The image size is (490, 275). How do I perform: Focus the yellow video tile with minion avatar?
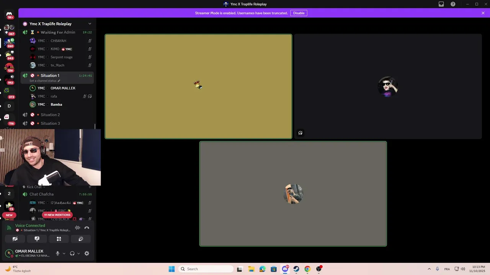click(198, 86)
